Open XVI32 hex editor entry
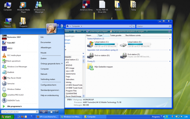The height and width of the screenshot is (119, 190). pos(19,48)
